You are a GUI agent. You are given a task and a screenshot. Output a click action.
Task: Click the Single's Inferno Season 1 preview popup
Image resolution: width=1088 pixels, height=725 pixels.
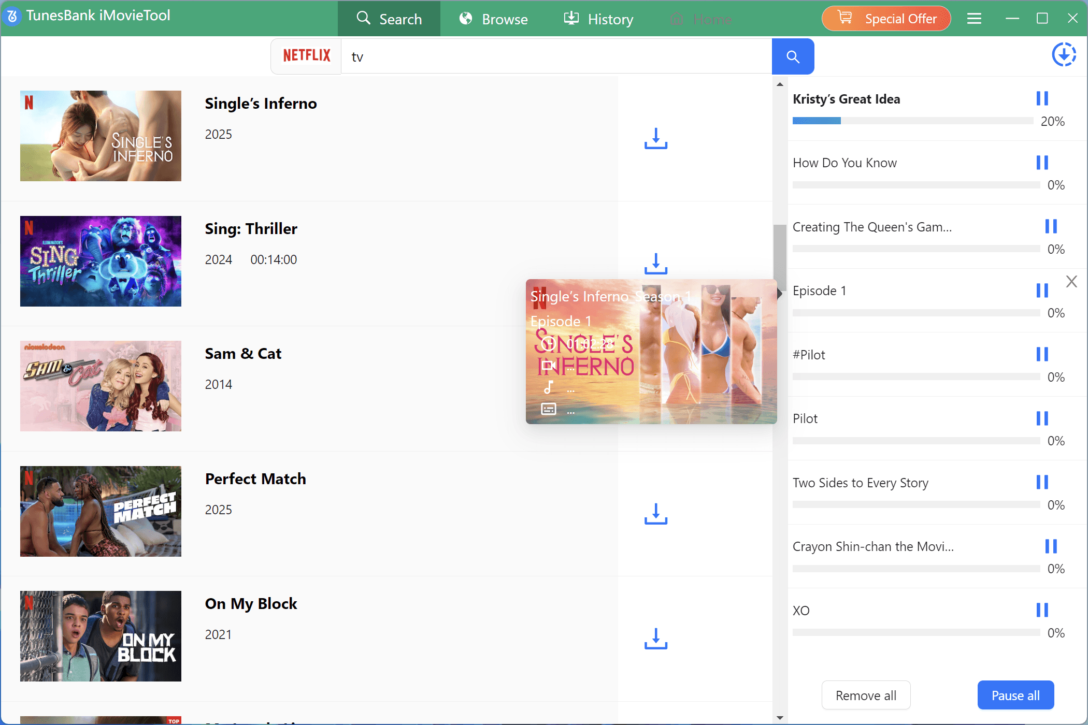tap(651, 352)
